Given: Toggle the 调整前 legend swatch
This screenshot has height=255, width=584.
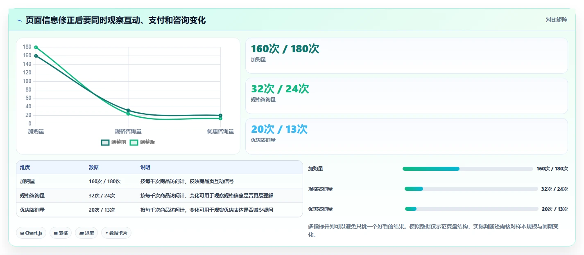Looking at the screenshot, I should point(105,142).
